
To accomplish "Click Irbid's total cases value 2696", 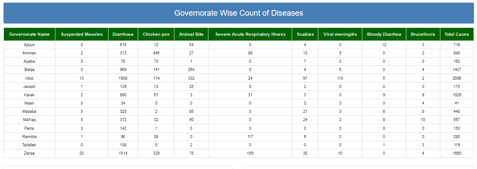I will click(x=457, y=78).
